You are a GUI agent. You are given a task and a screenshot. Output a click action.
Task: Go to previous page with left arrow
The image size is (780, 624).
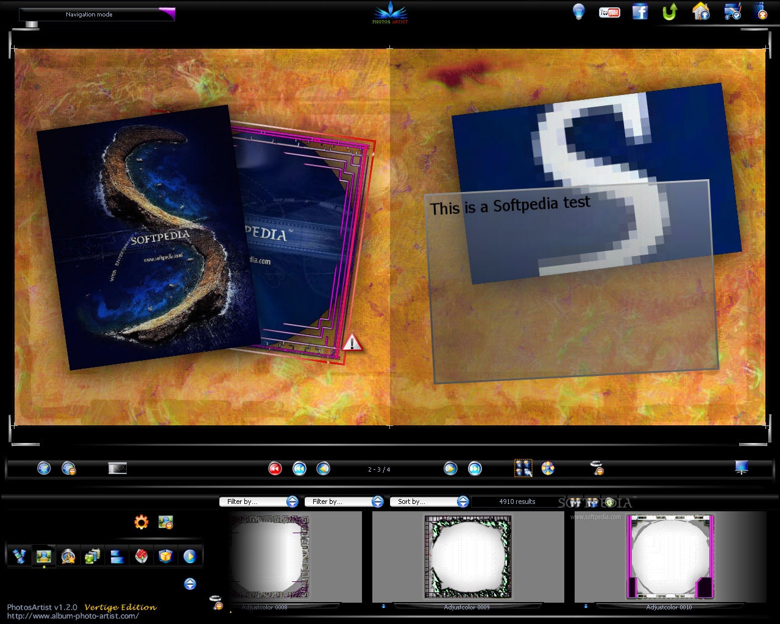tap(323, 468)
